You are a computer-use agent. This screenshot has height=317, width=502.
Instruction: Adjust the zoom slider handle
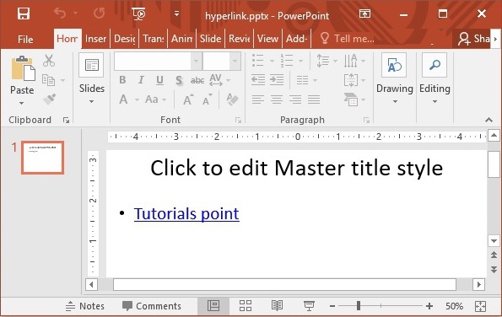click(x=359, y=306)
